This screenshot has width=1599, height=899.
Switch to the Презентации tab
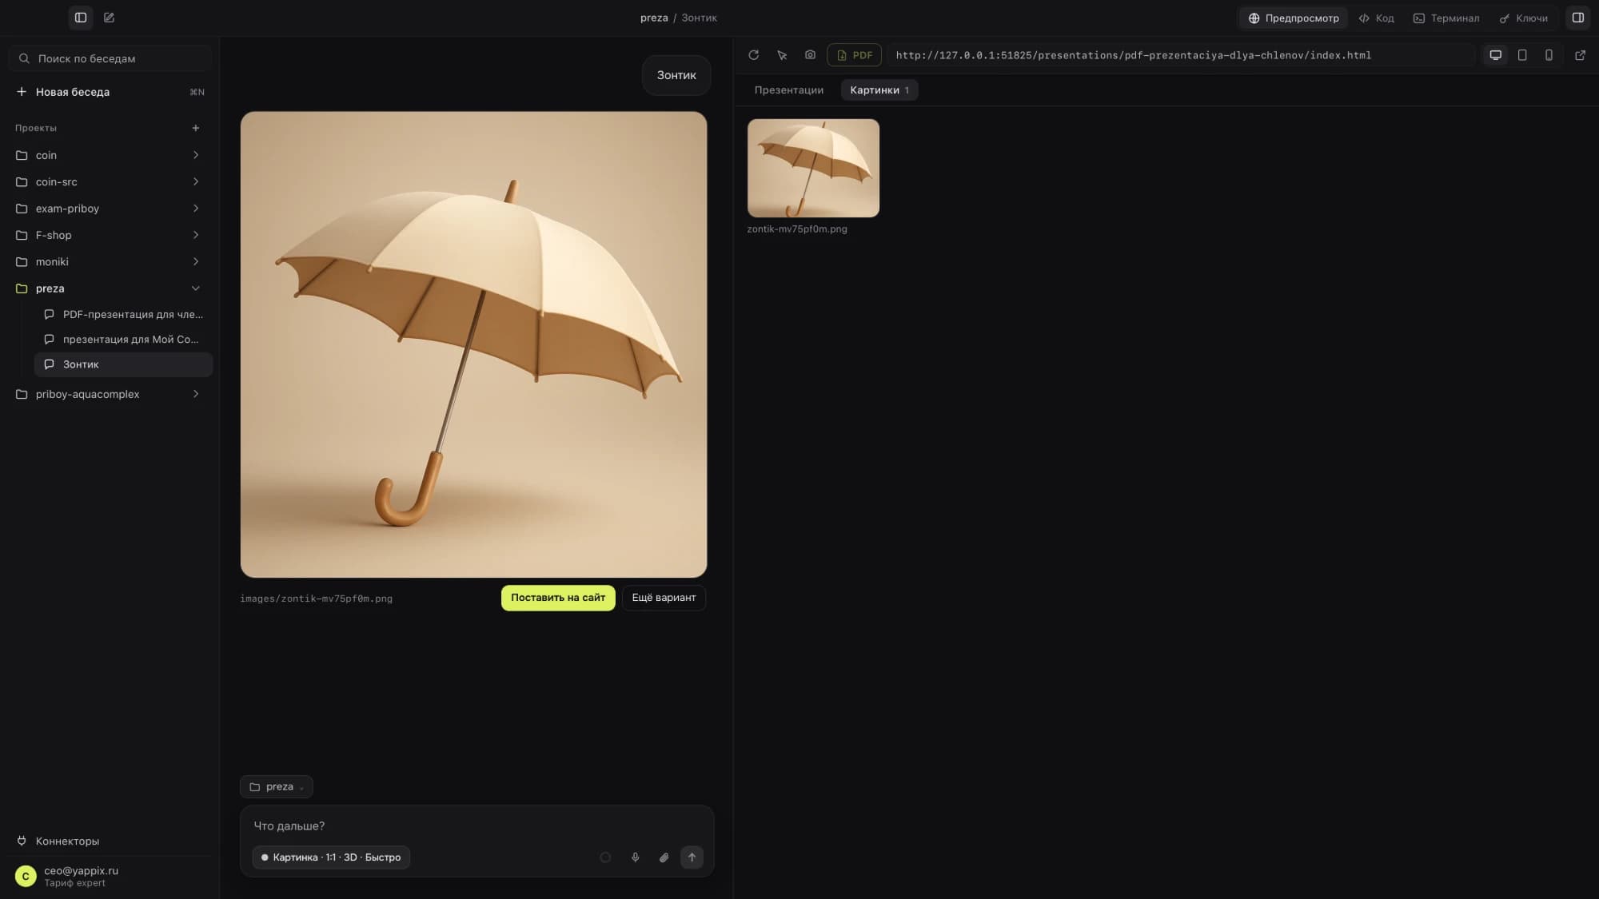pos(788,90)
